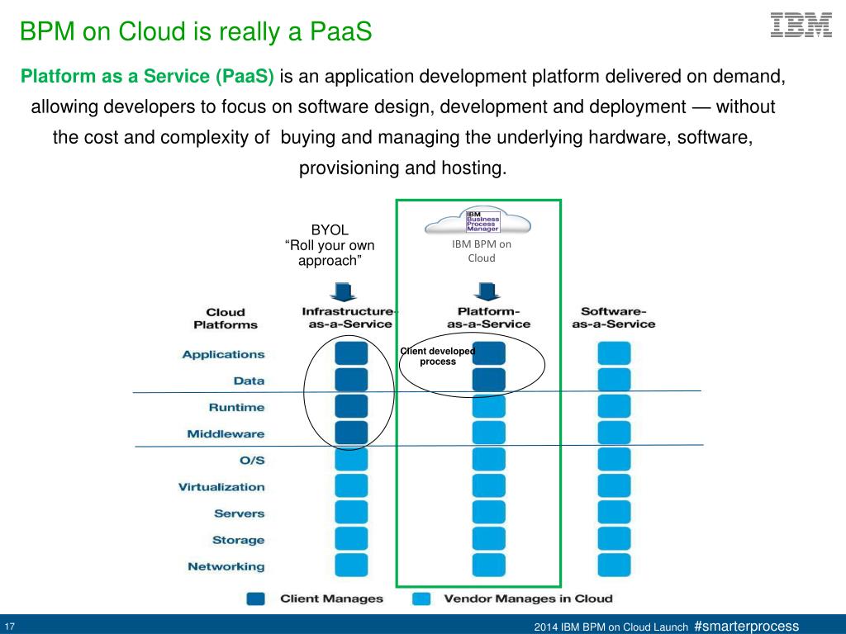Viewport: 846px width, 634px height.
Task: Click the #smarterprocess hashtag in footer
Action: coord(747,626)
